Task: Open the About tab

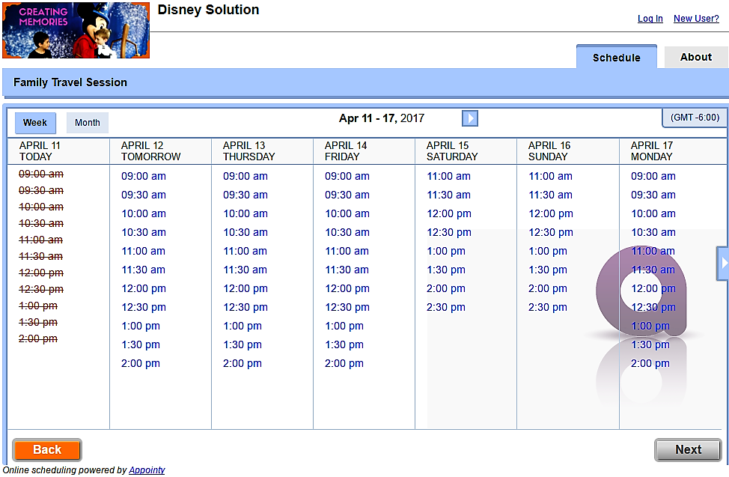Action: (695, 57)
